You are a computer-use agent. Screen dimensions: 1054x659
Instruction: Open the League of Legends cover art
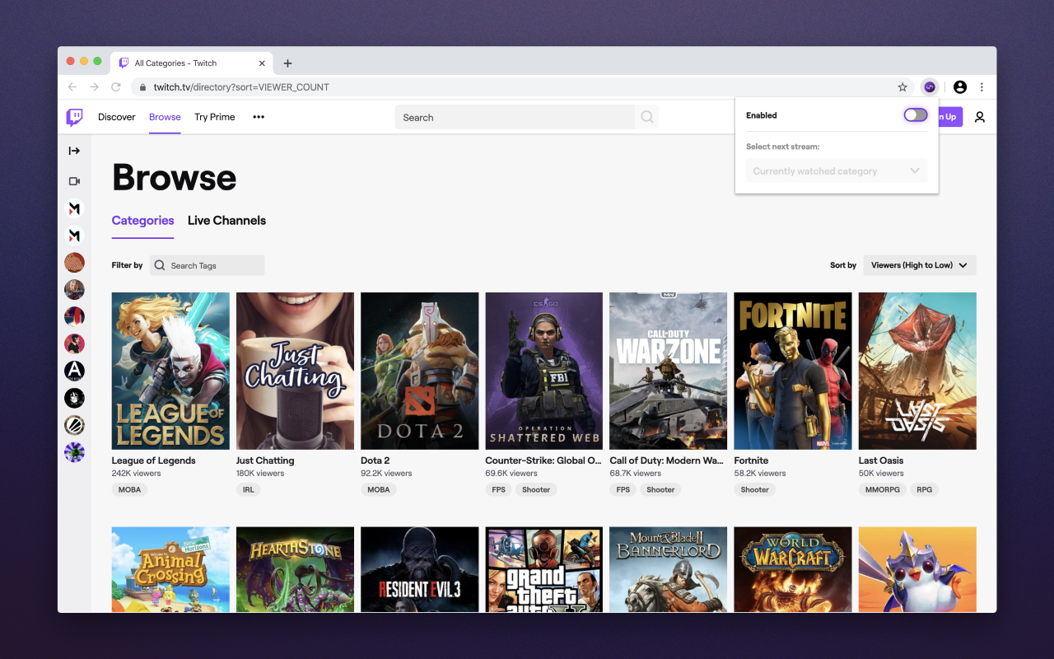170,371
